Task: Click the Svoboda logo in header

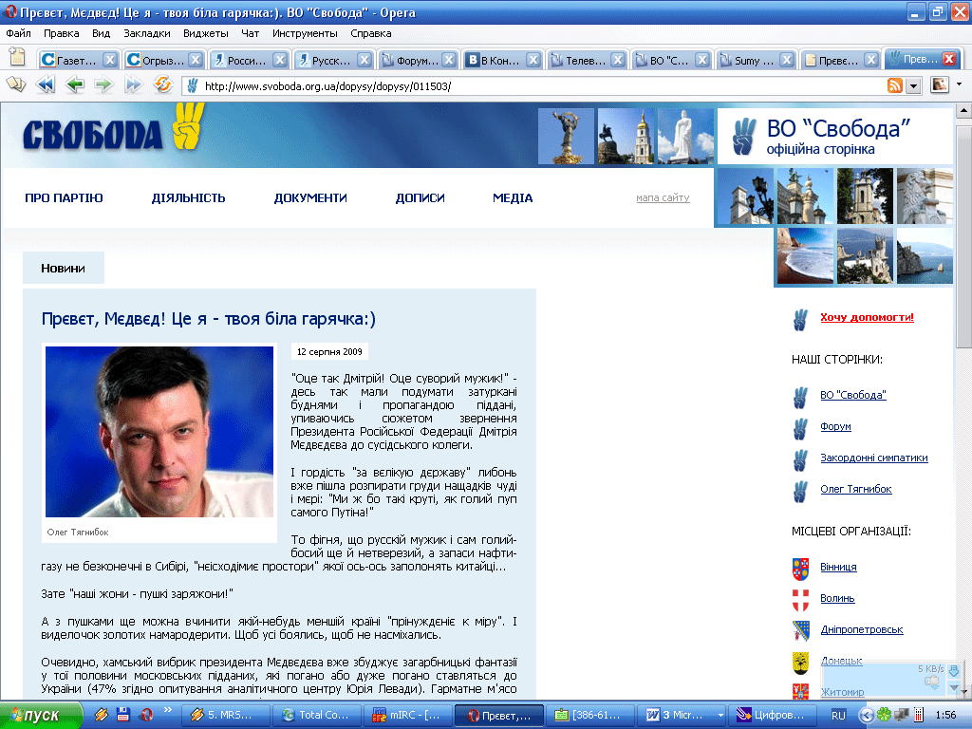Action: [x=107, y=134]
